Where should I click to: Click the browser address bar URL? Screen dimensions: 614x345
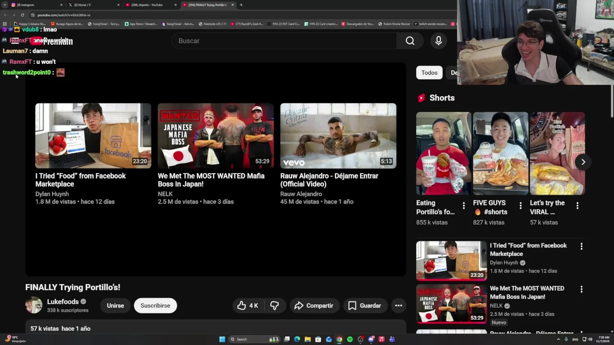(x=64, y=15)
